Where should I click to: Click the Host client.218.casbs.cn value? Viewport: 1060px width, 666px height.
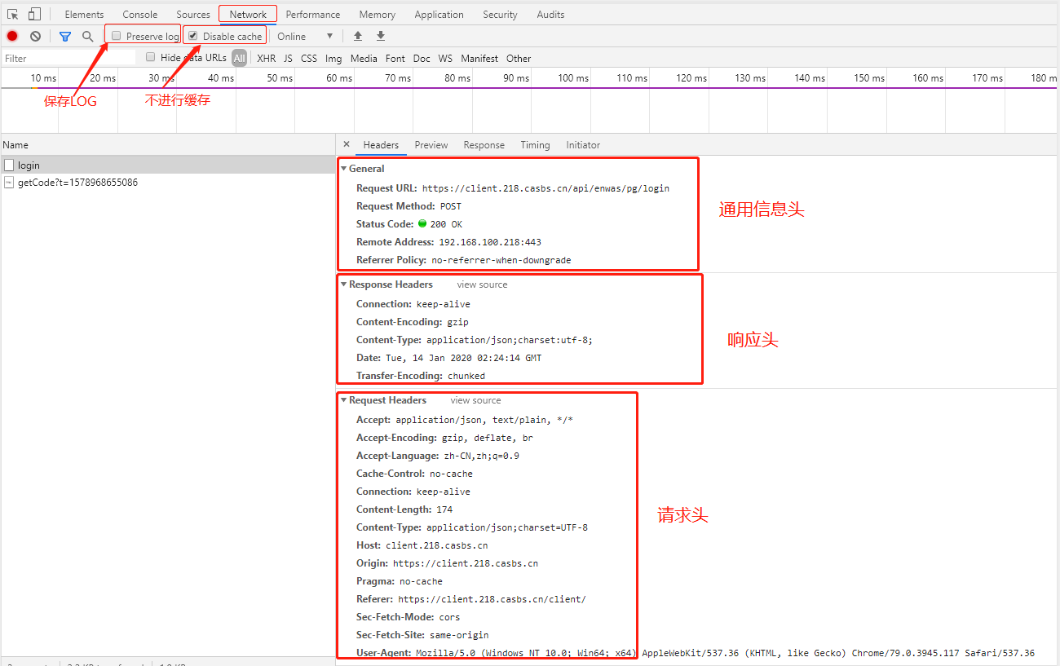pos(437,545)
